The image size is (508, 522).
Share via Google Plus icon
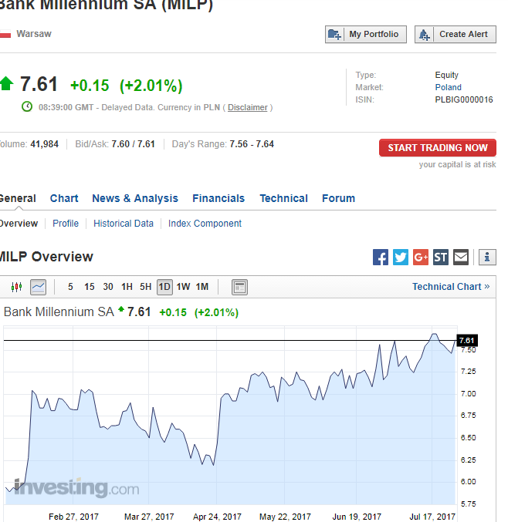click(x=420, y=257)
